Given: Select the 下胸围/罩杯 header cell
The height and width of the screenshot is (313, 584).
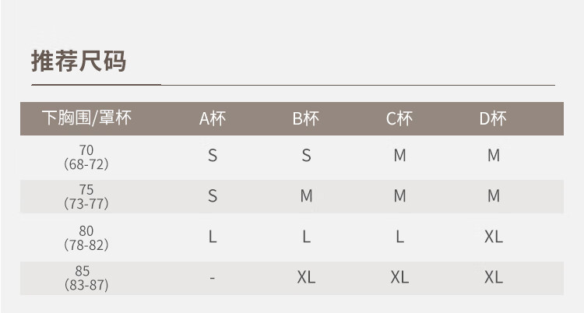Looking at the screenshot, I should (x=86, y=119).
